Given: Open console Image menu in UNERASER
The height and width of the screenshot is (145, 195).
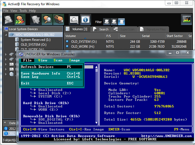Looking at the screenshot, I should coord(74,60).
